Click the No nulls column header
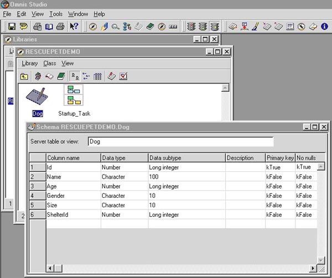This screenshot has height=278, width=332. 310,158
